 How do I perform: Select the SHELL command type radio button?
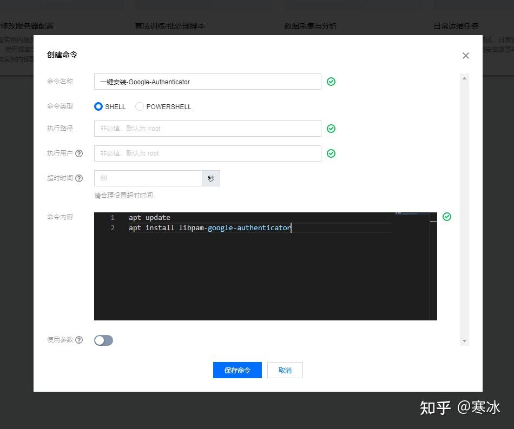coord(98,106)
